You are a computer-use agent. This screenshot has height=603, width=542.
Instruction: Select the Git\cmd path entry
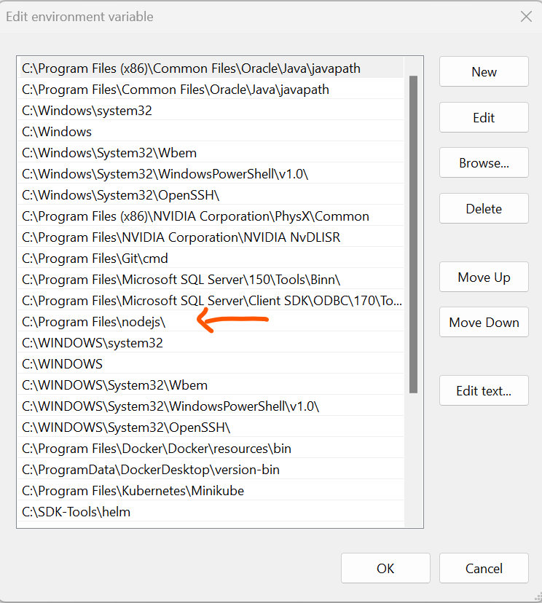(95, 259)
